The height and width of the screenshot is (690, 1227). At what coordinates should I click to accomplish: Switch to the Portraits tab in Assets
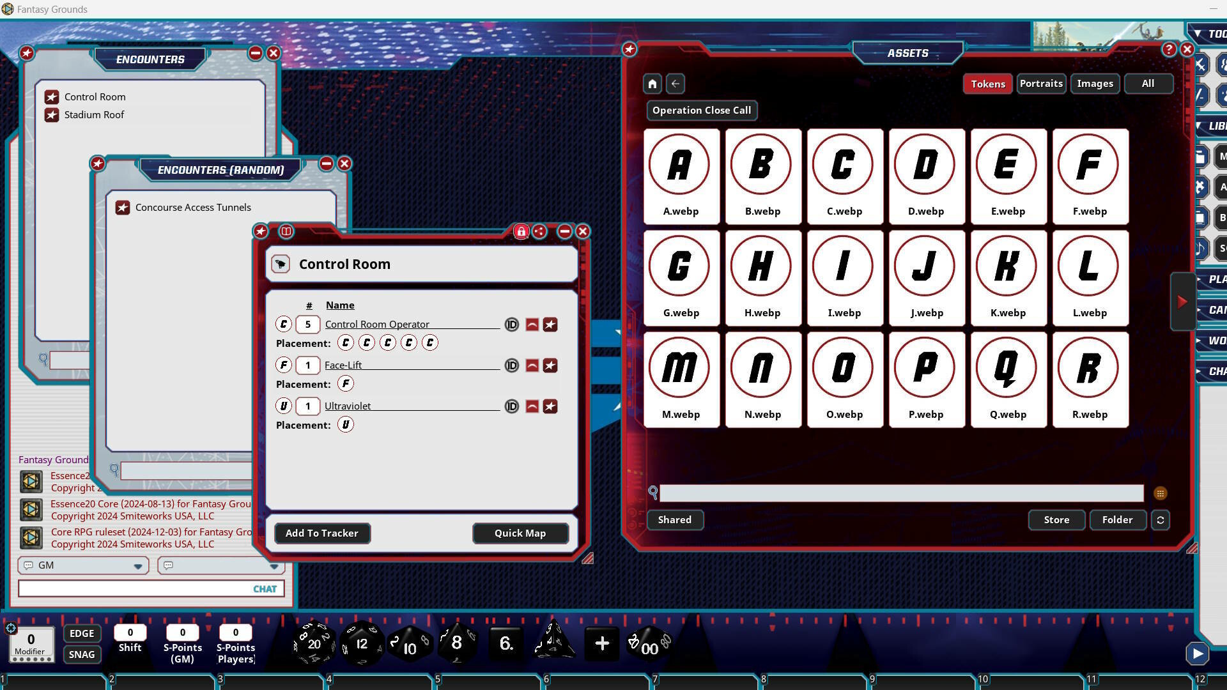pos(1041,83)
